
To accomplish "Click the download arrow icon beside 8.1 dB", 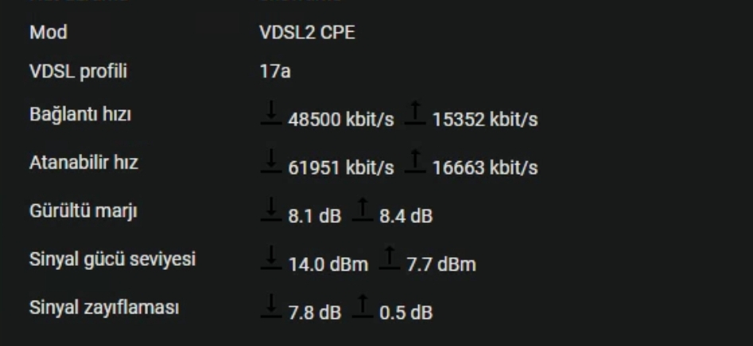I will 271,209.
